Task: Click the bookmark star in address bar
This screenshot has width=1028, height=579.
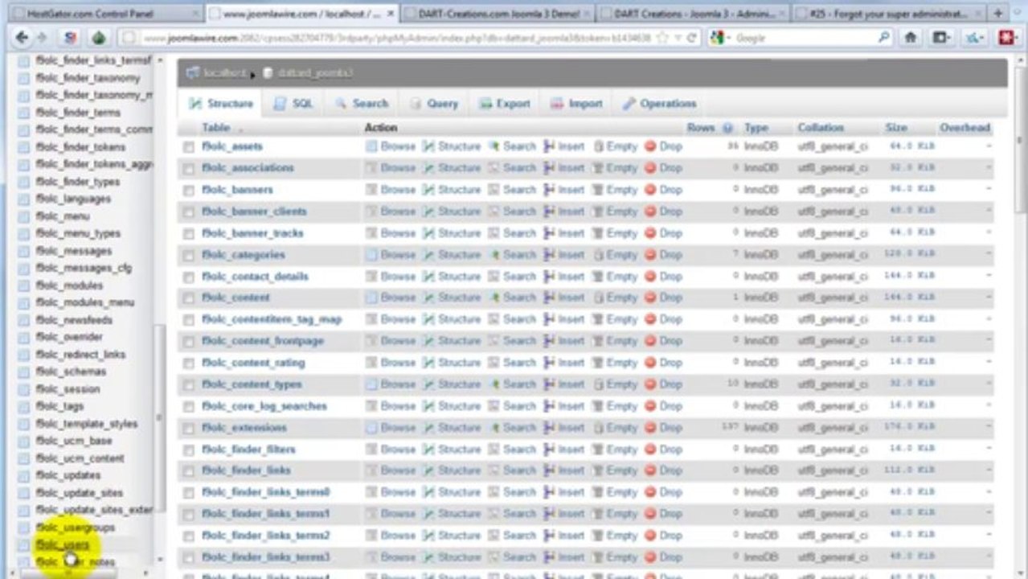Action: click(x=661, y=38)
